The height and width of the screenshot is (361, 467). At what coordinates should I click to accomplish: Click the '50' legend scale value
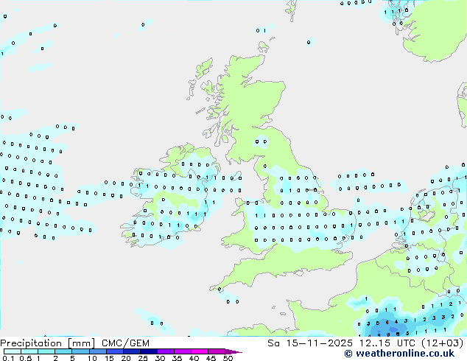click(x=228, y=358)
